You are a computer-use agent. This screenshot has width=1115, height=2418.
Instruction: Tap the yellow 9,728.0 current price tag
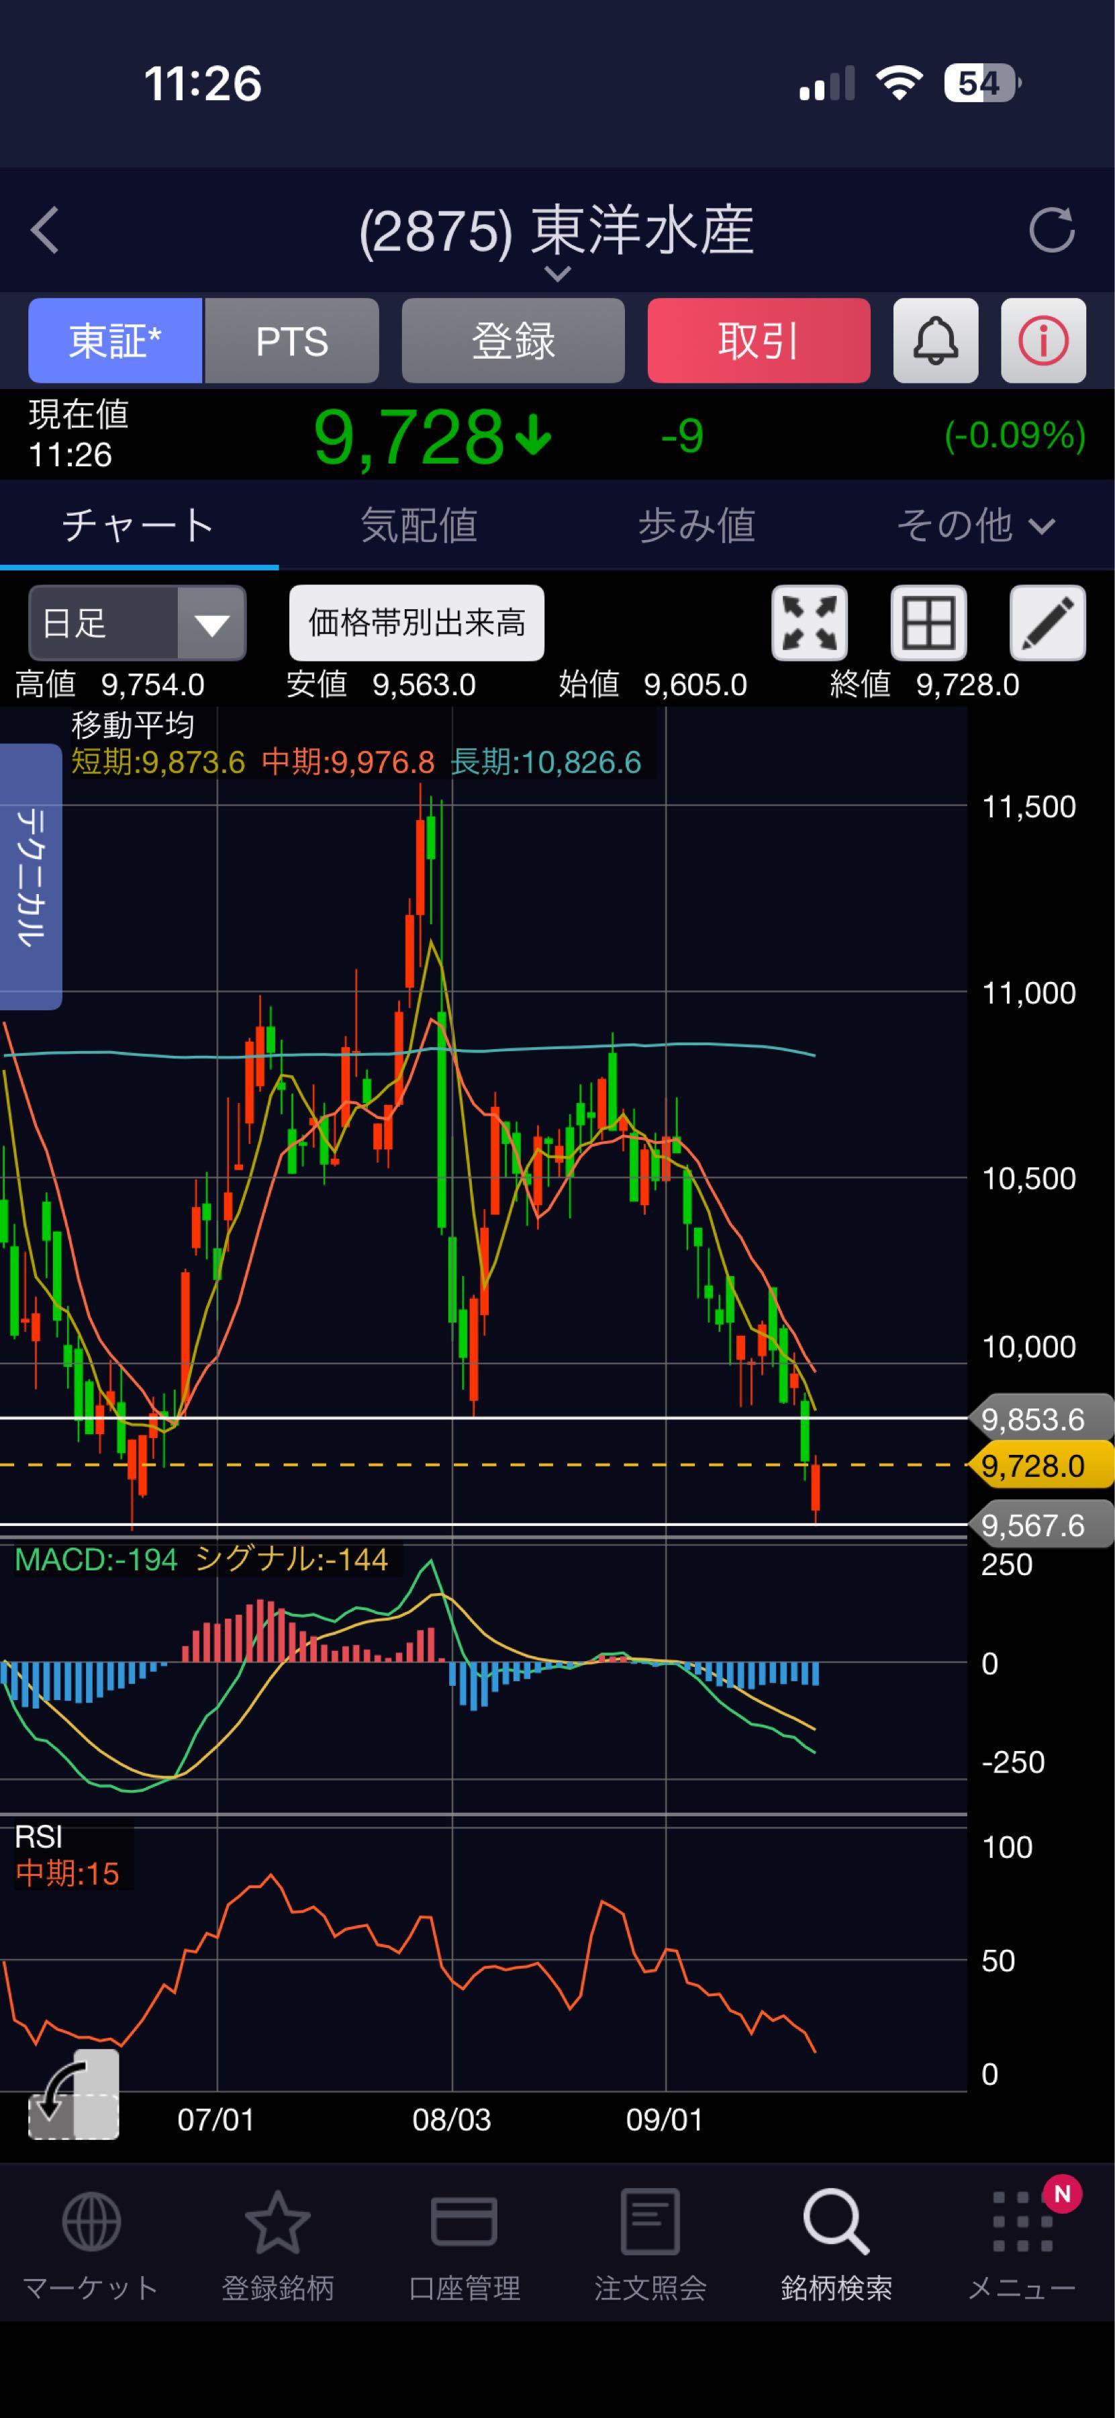(1040, 1466)
